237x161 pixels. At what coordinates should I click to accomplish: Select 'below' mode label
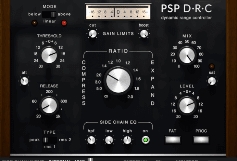pyautogui.click(x=34, y=14)
